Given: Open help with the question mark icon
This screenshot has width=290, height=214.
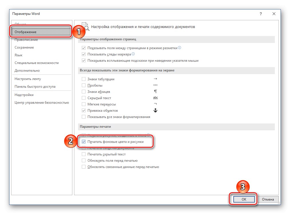Looking at the screenshot, I should click(261, 14).
